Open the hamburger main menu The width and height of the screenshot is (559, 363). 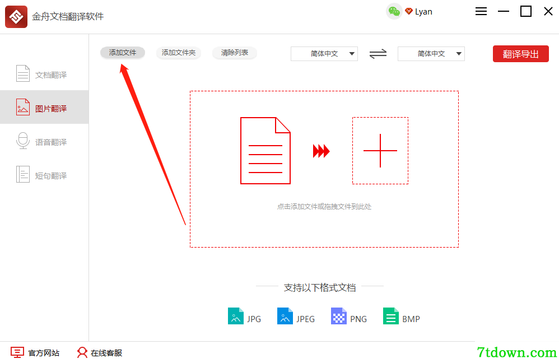click(481, 11)
